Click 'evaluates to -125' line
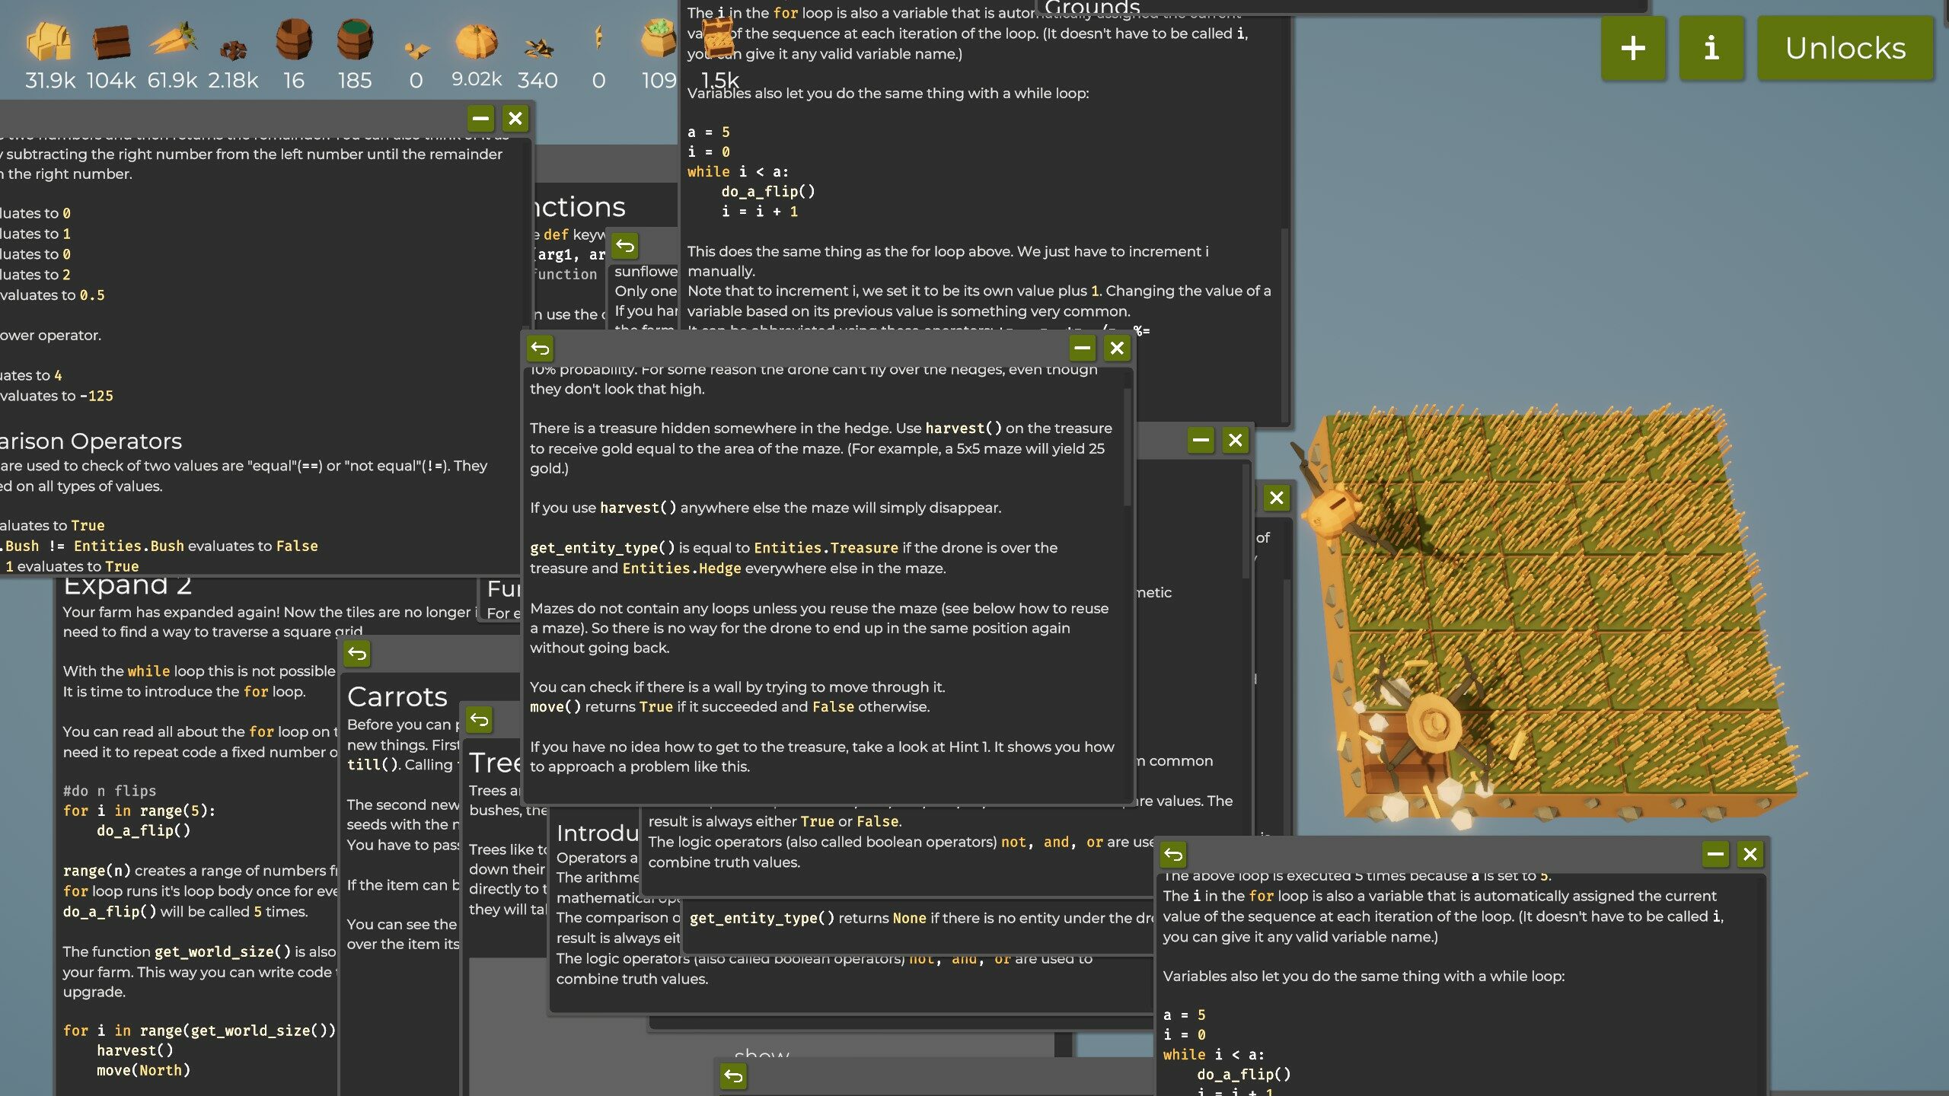The image size is (1949, 1096). pyautogui.click(x=56, y=396)
